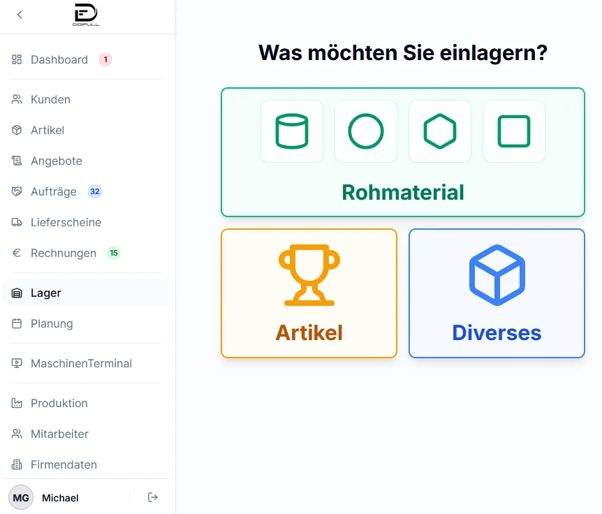Select the hexagon raw material shape
The image size is (602, 514).
pos(440,131)
